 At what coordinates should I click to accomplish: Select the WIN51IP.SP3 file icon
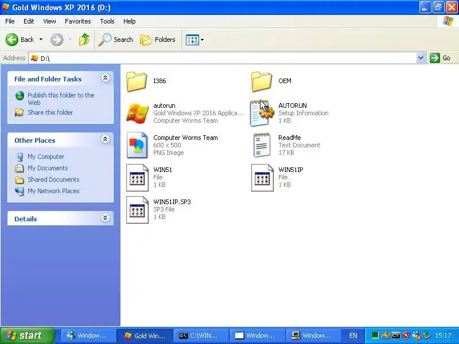pyautogui.click(x=137, y=210)
